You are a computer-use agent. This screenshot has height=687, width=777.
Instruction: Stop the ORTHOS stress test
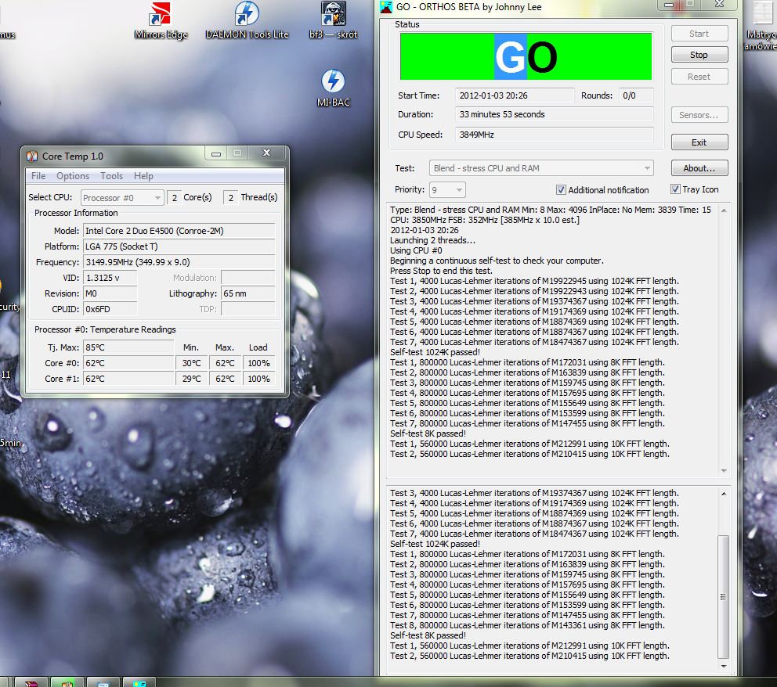(699, 55)
